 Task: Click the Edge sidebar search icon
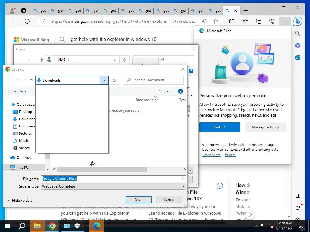click(298, 33)
